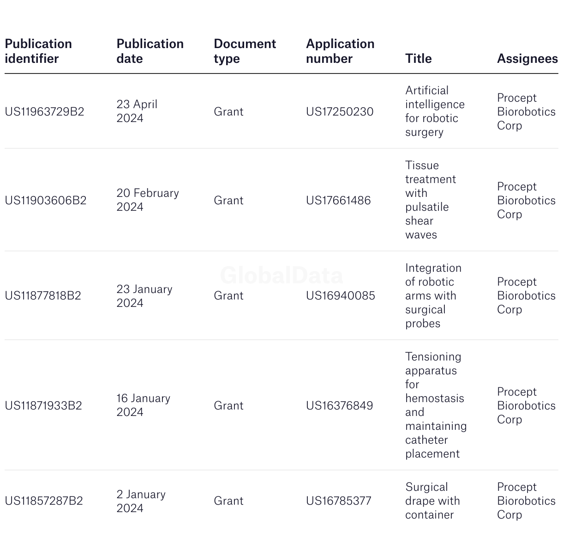Click the Publication date column header
Image resolution: width=563 pixels, height=550 pixels.
pos(150,51)
